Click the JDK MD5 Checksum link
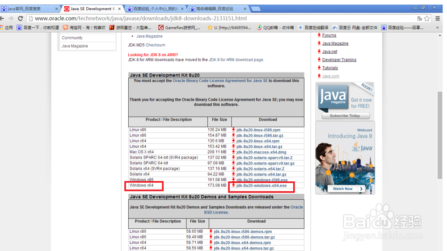The height and width of the screenshot is (251, 447). point(156,45)
